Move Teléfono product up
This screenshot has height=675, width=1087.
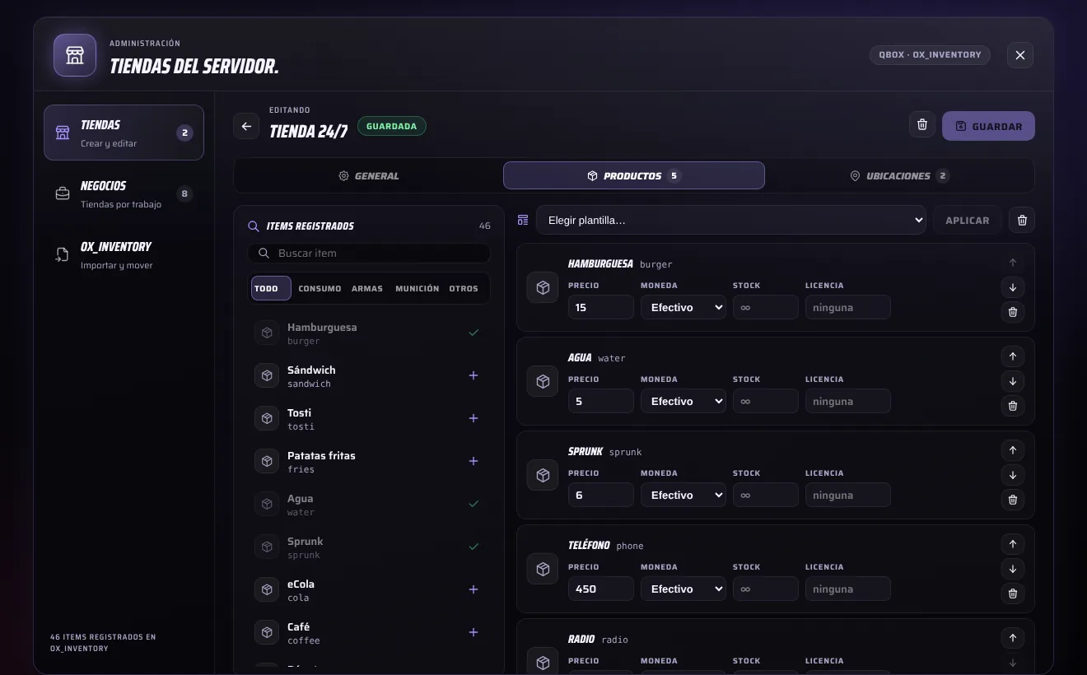1013,544
